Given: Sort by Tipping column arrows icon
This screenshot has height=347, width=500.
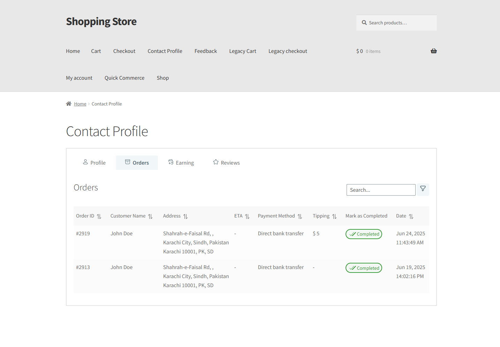Looking at the screenshot, I should (334, 216).
